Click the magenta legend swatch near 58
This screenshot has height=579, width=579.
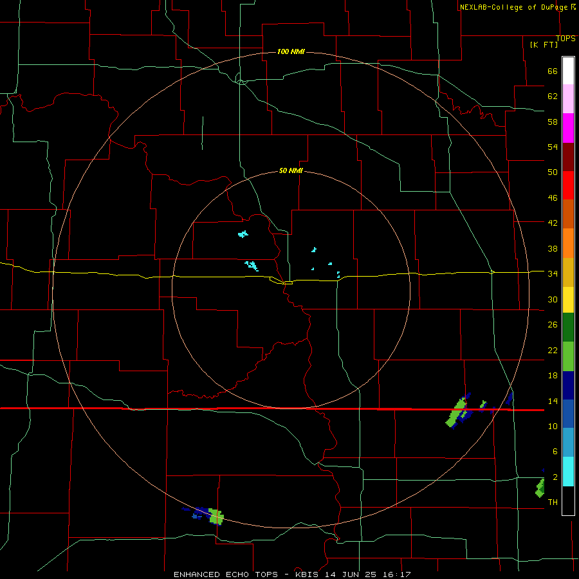click(x=568, y=128)
